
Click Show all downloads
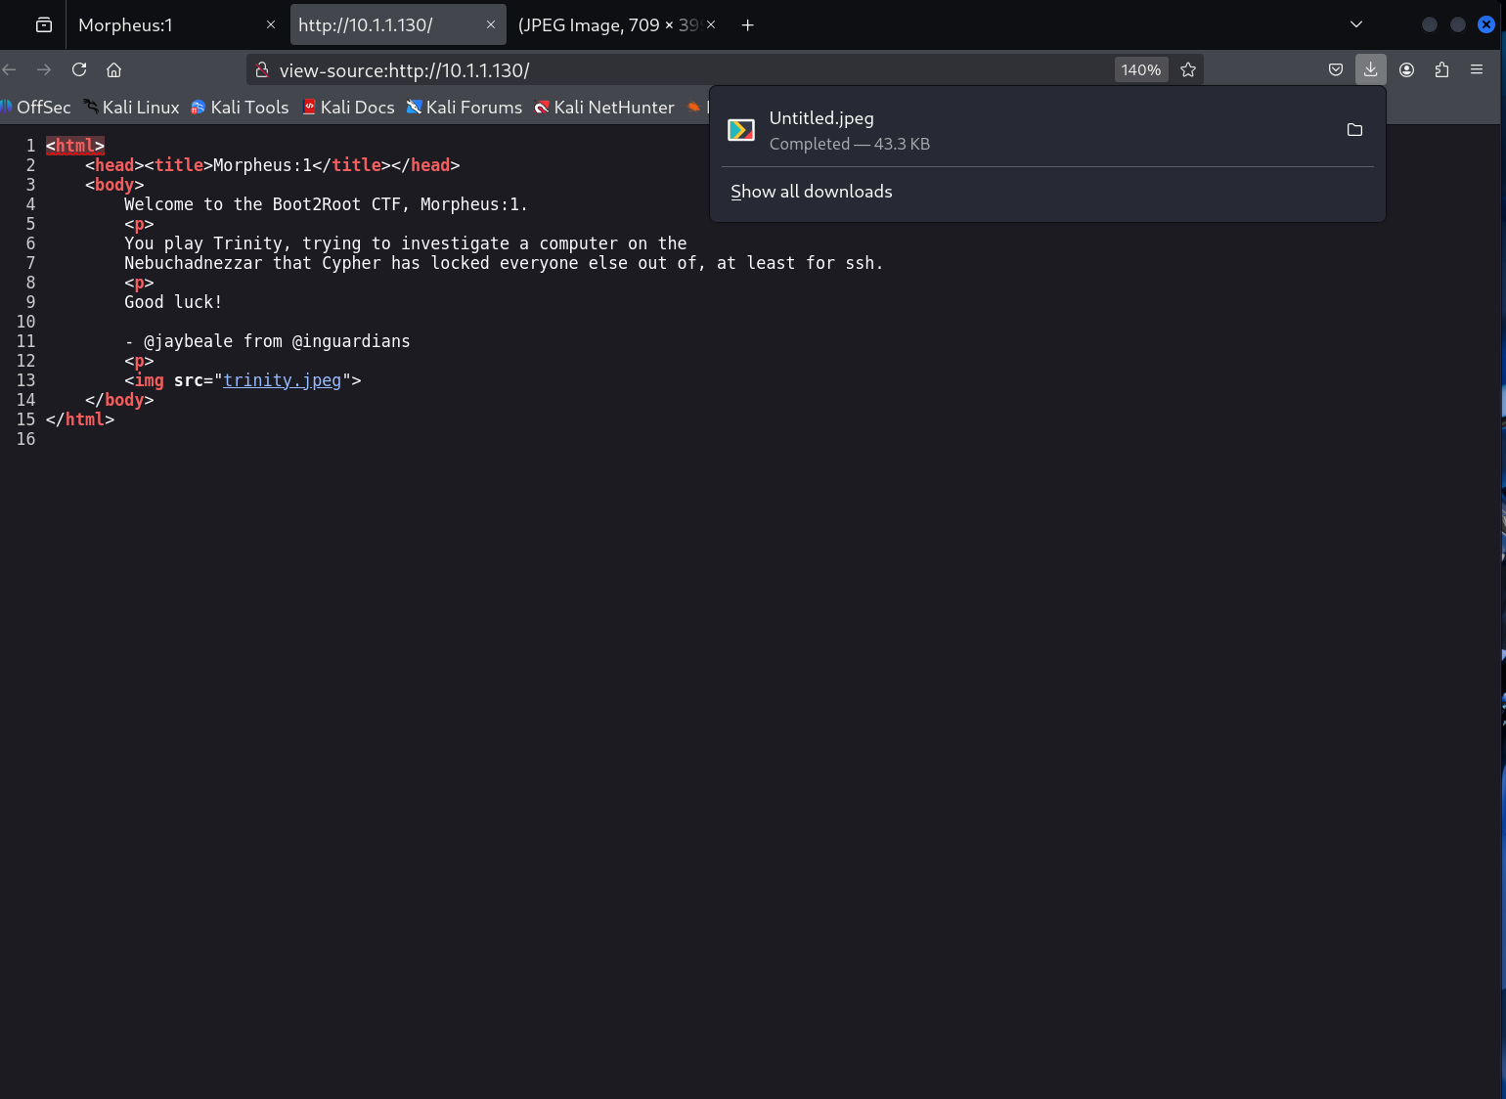tap(811, 192)
